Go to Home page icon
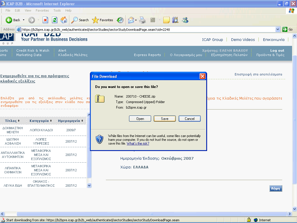297x223 pixels. (64, 20)
